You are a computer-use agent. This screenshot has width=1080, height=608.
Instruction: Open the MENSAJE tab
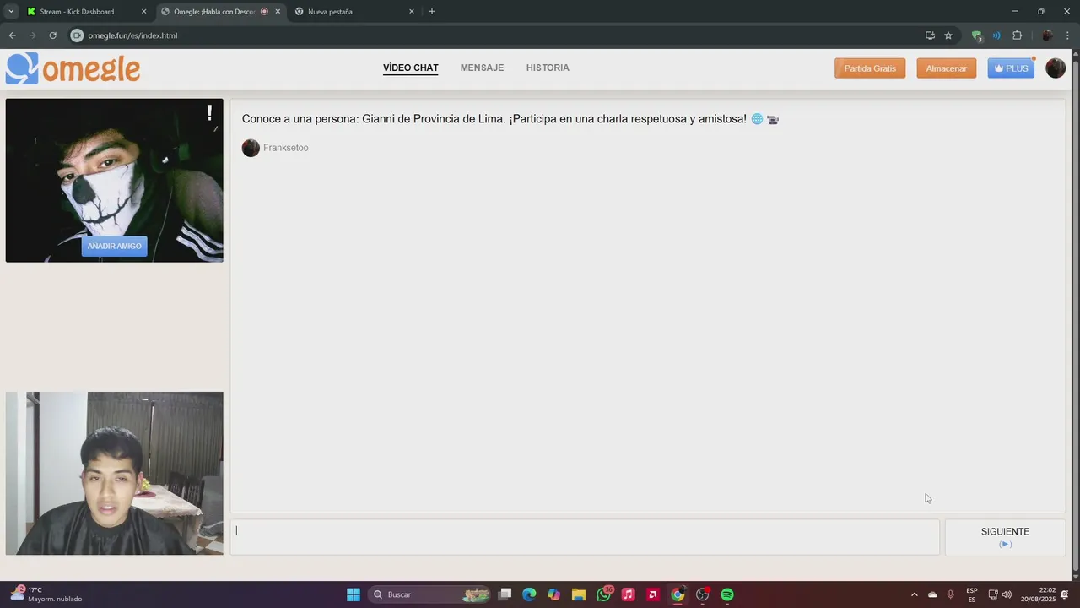(482, 68)
